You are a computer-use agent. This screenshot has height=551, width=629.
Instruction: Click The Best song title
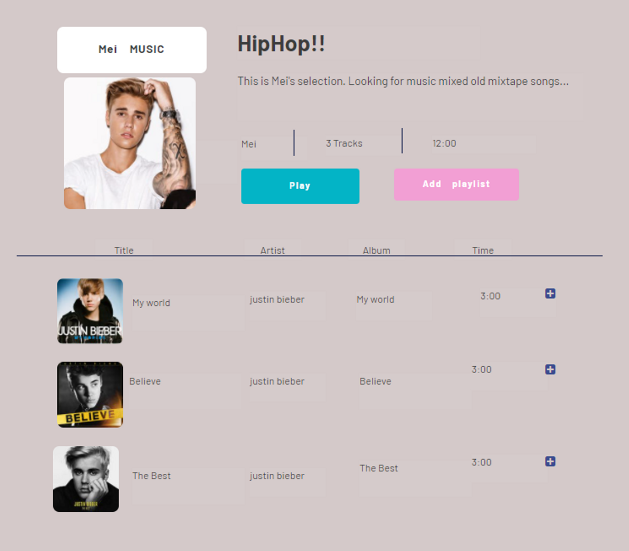point(152,476)
